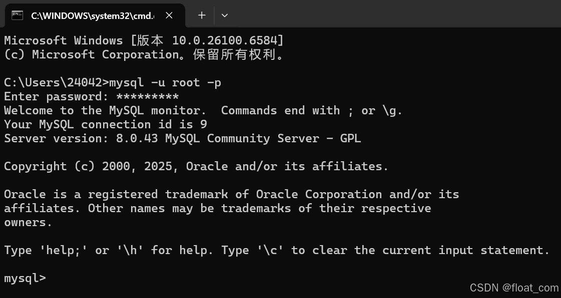Click the 'mysql -u root -p' command text

(x=165, y=82)
